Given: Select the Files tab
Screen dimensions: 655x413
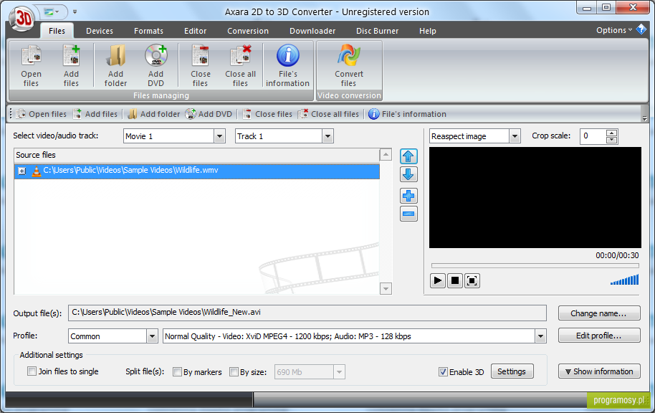Looking at the screenshot, I should (57, 31).
